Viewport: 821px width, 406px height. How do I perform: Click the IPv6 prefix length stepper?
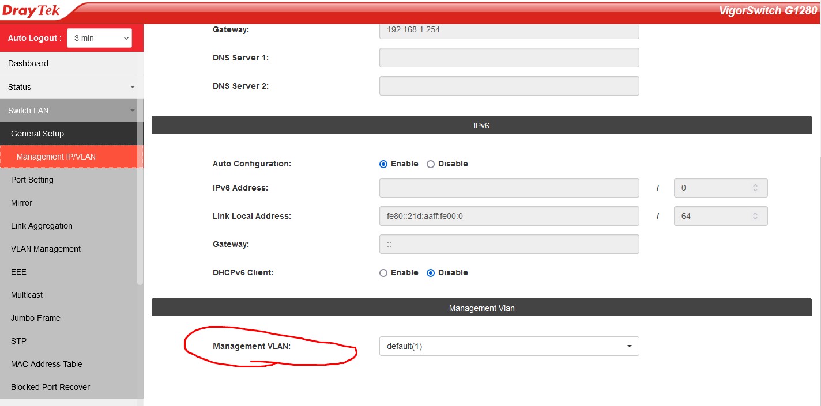pos(755,188)
